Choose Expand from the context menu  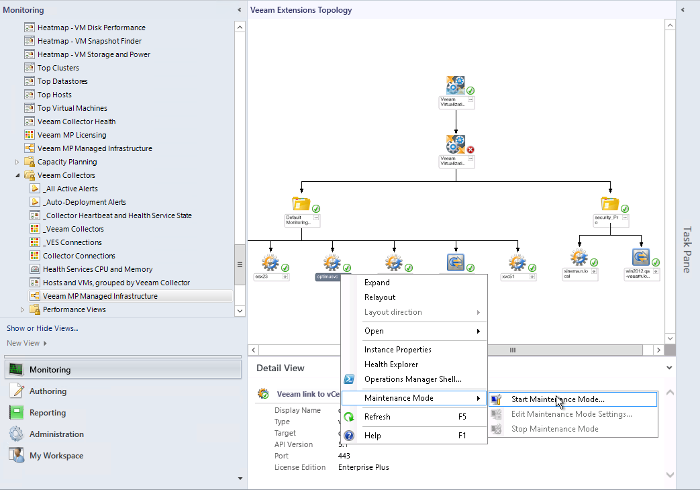pyautogui.click(x=377, y=283)
